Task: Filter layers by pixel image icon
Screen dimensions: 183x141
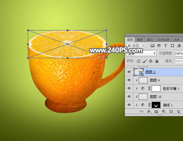Action: pos(152,46)
